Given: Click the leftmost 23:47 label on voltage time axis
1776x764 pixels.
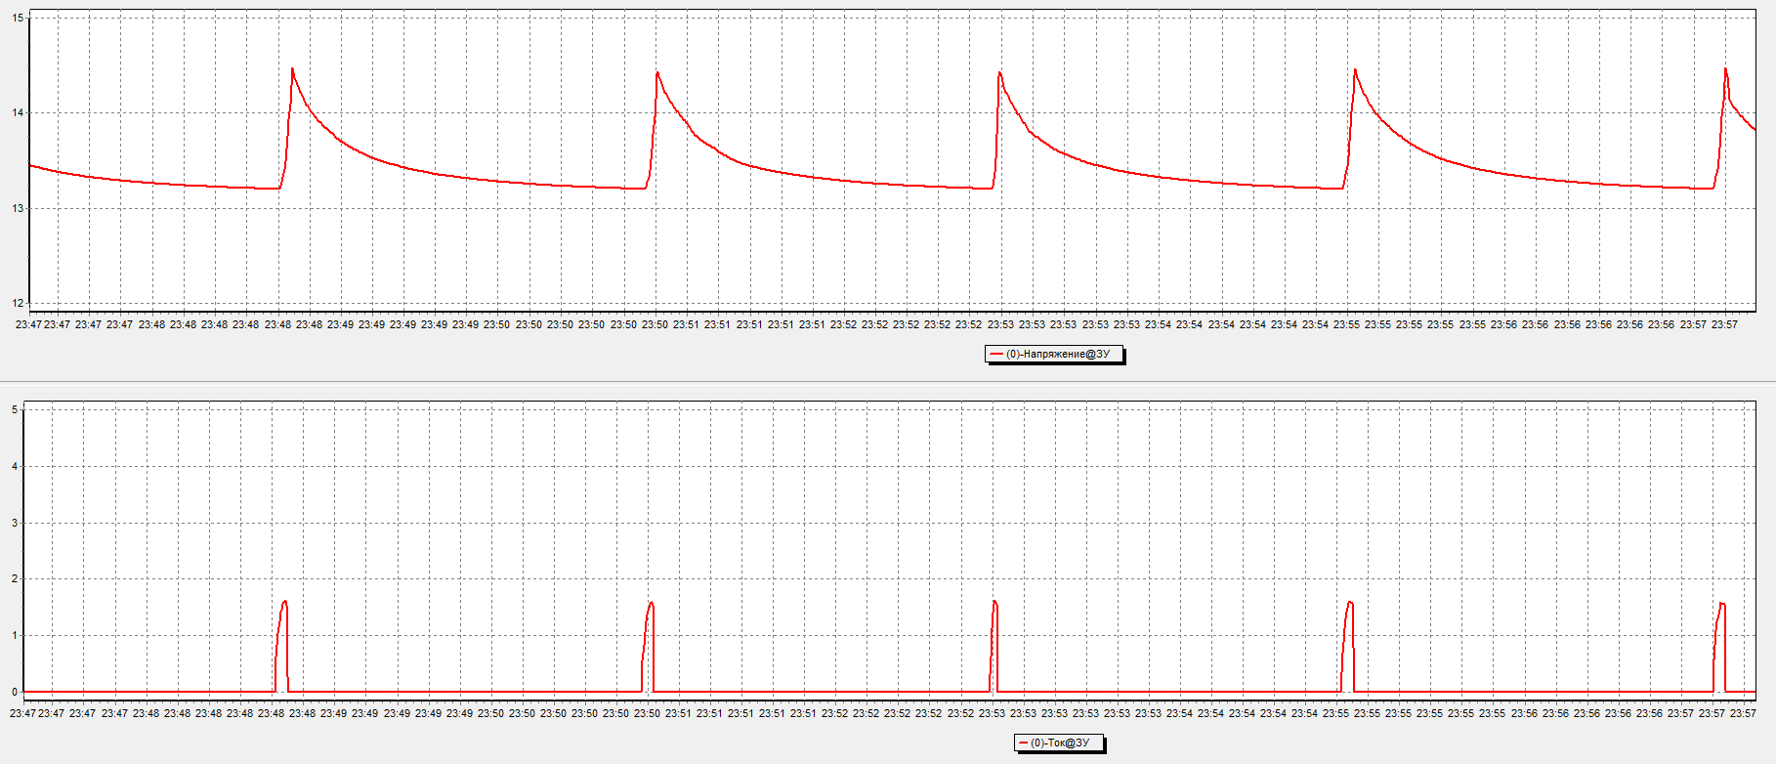Looking at the screenshot, I should click(x=28, y=324).
